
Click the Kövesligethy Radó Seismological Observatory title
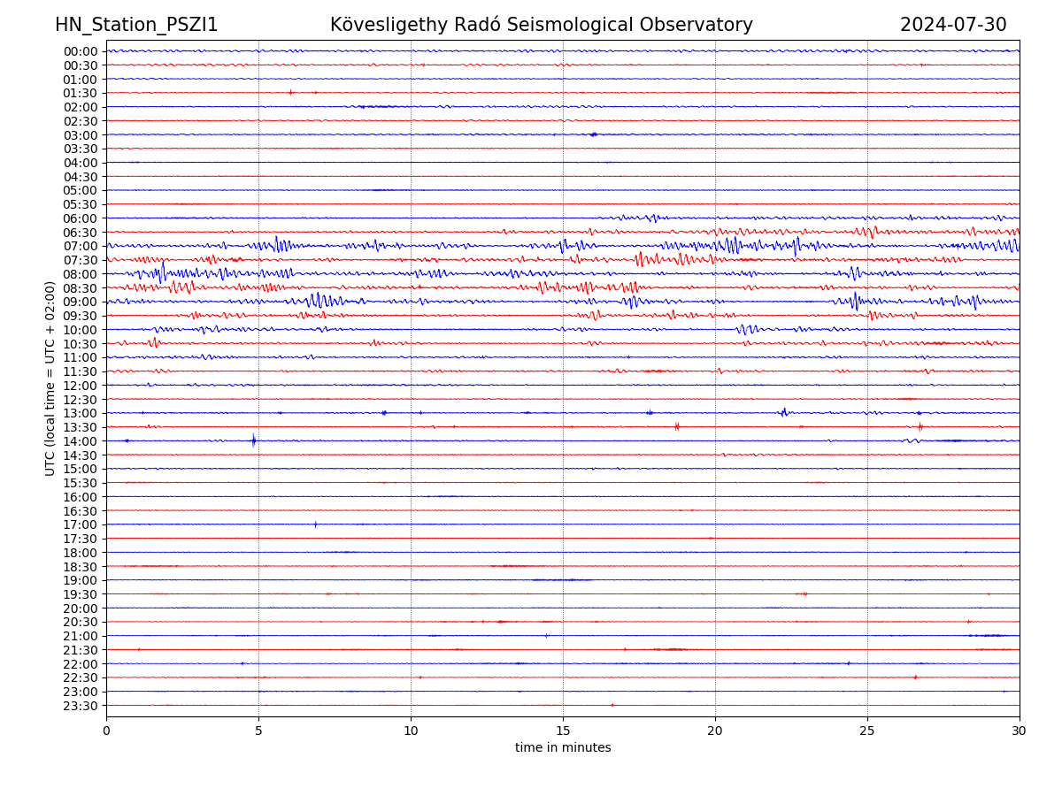[541, 25]
